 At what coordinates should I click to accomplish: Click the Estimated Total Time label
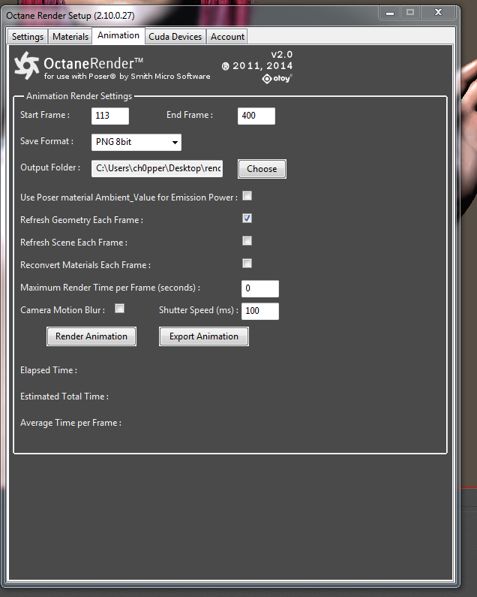click(x=64, y=396)
